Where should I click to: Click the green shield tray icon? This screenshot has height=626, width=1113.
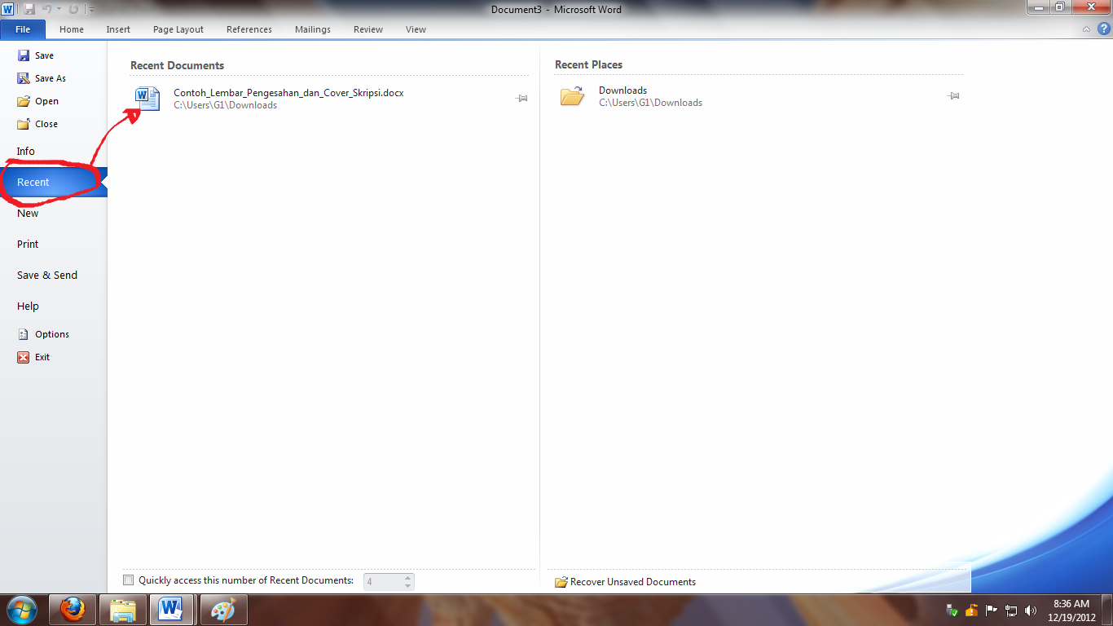[952, 610]
